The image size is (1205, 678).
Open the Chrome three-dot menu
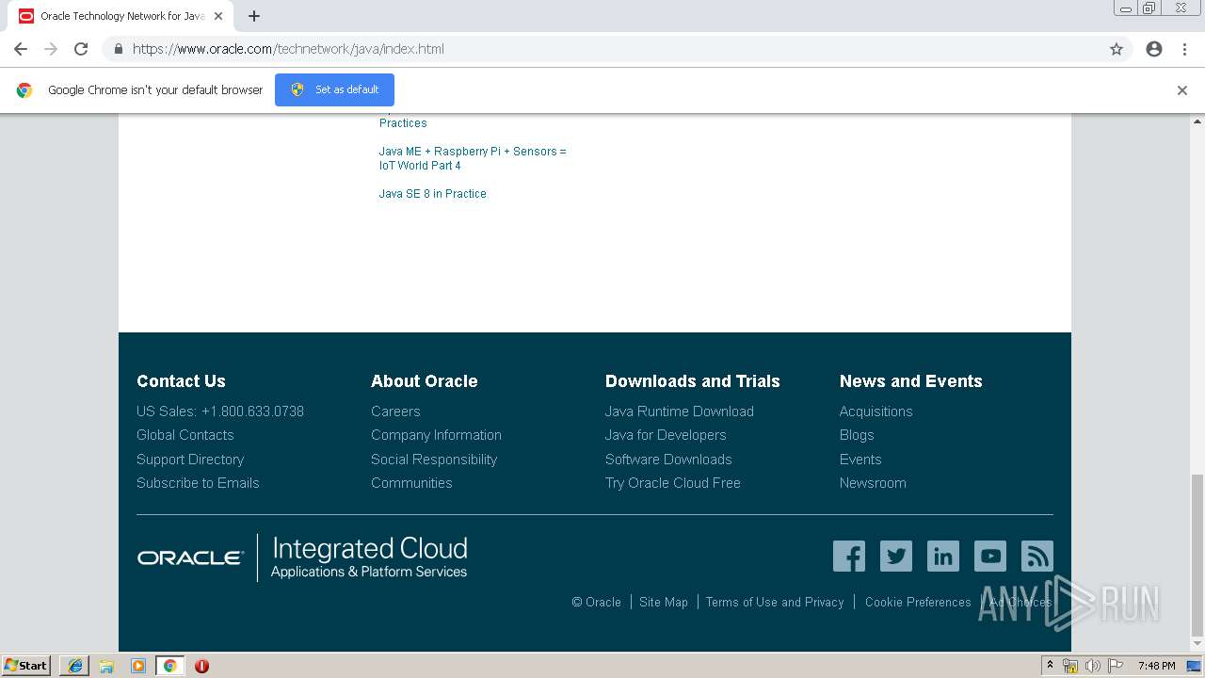pos(1184,49)
